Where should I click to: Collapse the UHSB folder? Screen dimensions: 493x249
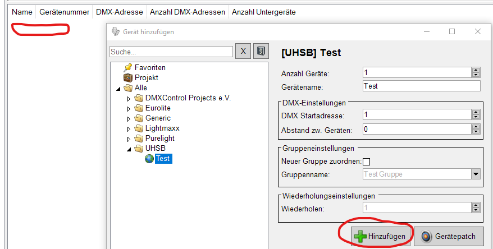(129, 149)
